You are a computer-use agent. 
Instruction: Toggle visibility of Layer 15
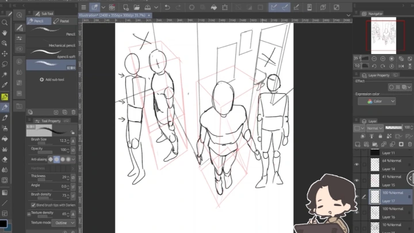tap(356, 181)
